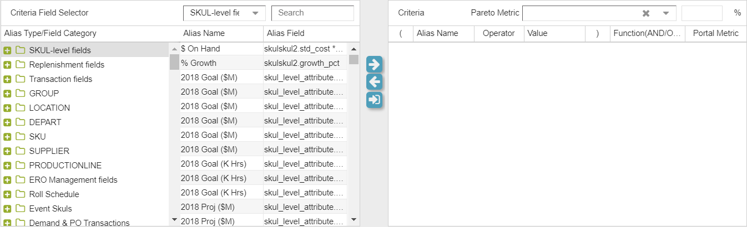Click alias list scrollbar down arrow
The width and height of the screenshot is (747, 227).
354,220
